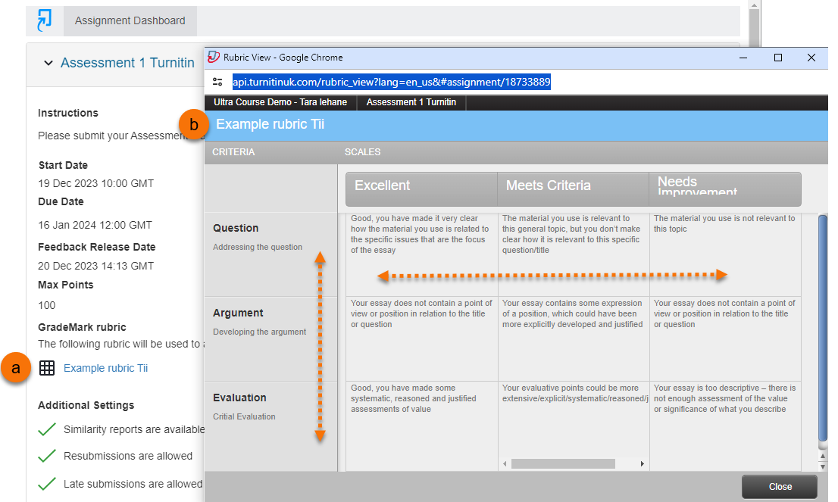Click the site settings icon in address bar

pos(217,82)
